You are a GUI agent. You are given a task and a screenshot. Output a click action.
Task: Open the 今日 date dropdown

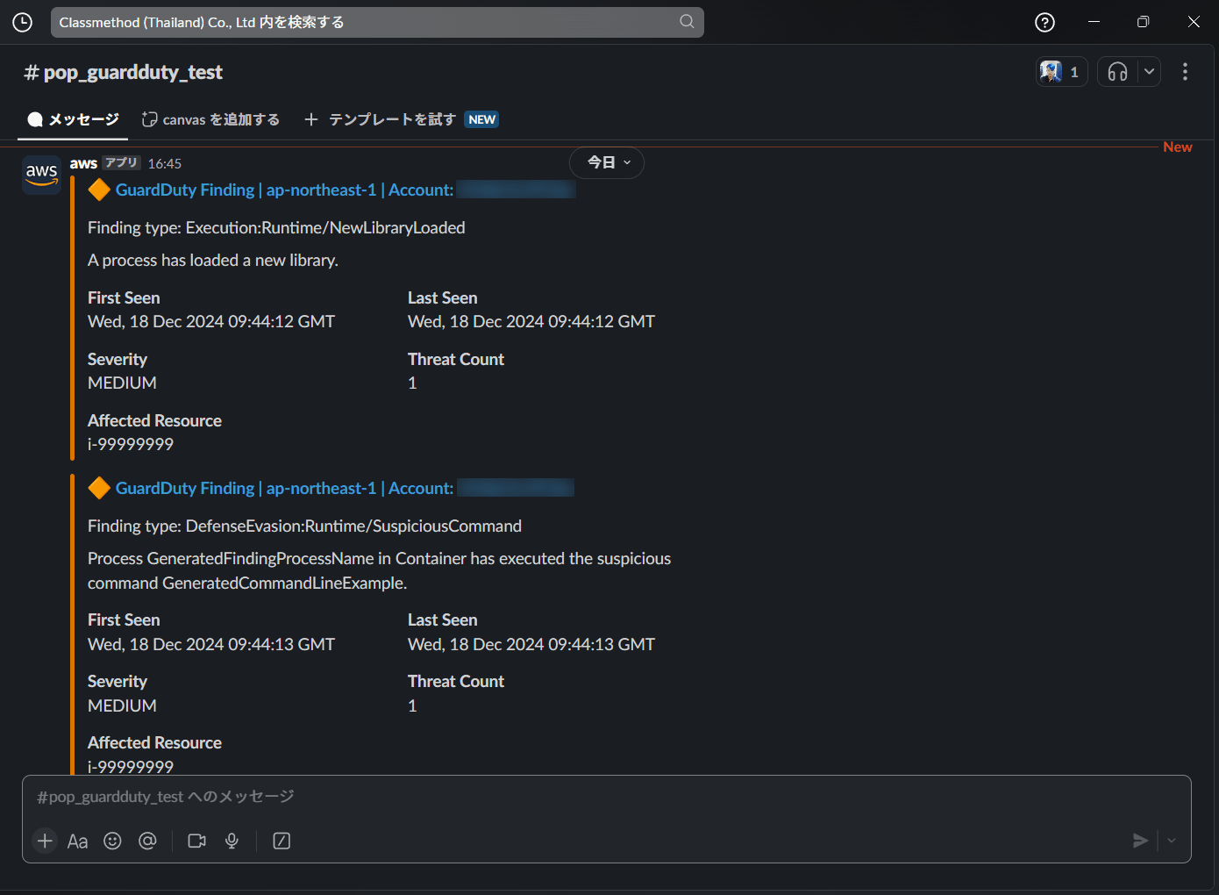point(607,162)
